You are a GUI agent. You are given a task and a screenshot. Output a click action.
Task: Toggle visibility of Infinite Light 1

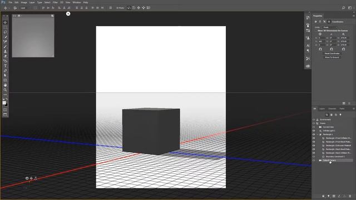click(x=314, y=131)
